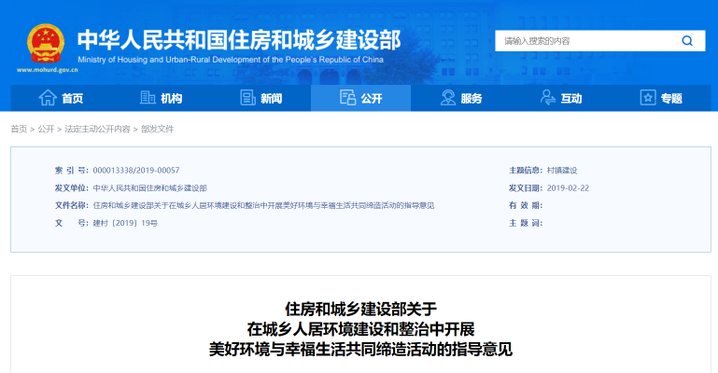Click the ministry name title banner
This screenshot has width=718, height=373.
click(238, 40)
